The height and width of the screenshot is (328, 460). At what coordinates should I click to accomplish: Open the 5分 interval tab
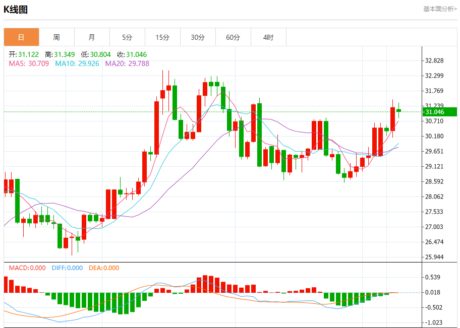coord(127,37)
